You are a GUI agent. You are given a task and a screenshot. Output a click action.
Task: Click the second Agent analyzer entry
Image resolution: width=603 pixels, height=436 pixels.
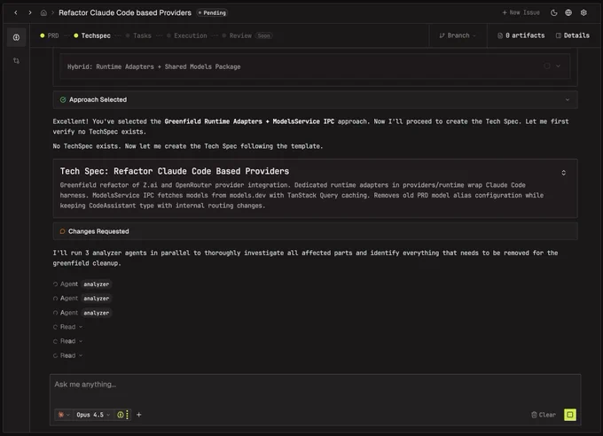[x=82, y=299]
